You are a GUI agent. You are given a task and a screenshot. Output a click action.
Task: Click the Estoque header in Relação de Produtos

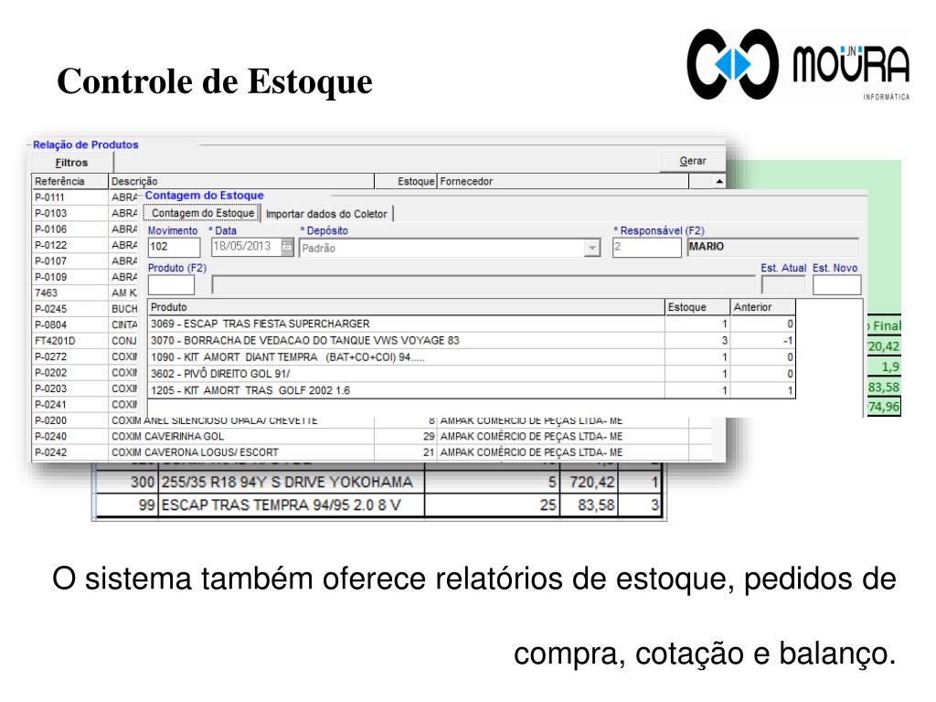click(406, 182)
